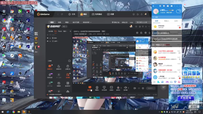The width and height of the screenshot is (203, 114).
Task: Click QQ search box
Action: click(167, 17)
